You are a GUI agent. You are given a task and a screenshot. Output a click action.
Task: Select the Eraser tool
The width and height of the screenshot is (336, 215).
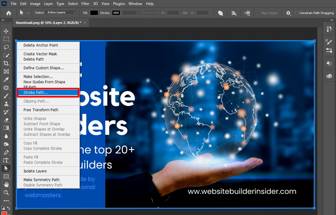(x=6, y=120)
